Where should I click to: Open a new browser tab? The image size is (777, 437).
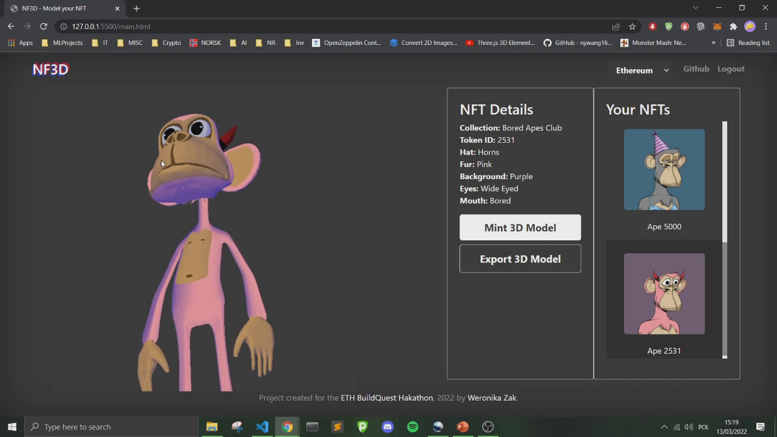click(x=137, y=8)
